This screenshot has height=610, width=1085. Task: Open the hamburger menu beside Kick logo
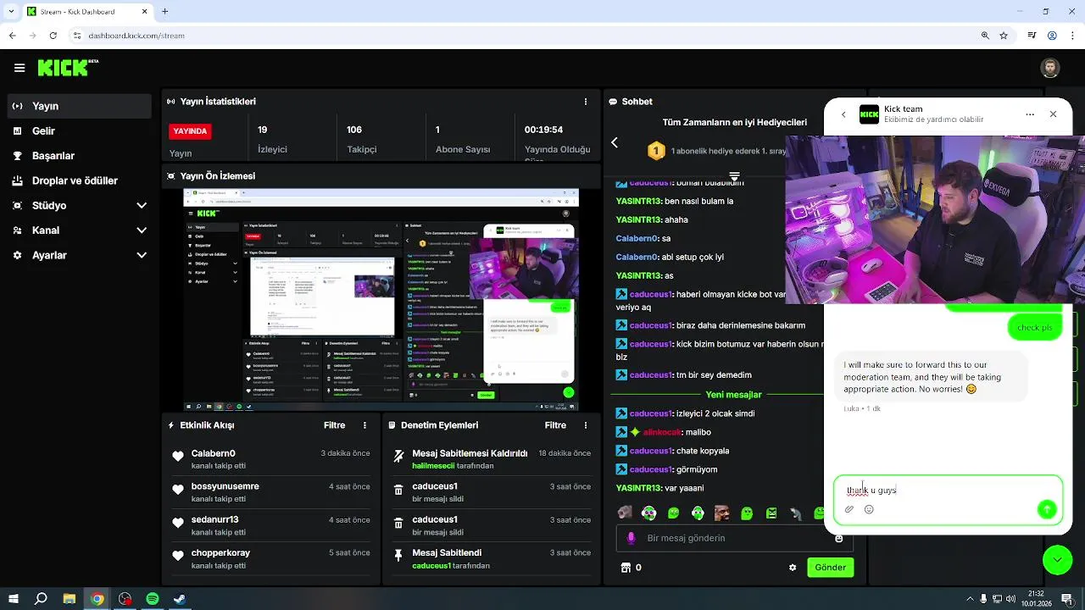19,68
